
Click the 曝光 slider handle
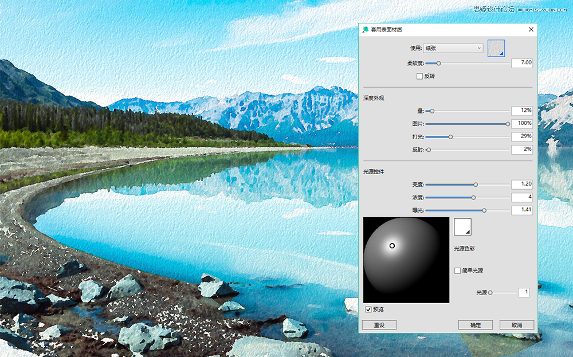(484, 210)
